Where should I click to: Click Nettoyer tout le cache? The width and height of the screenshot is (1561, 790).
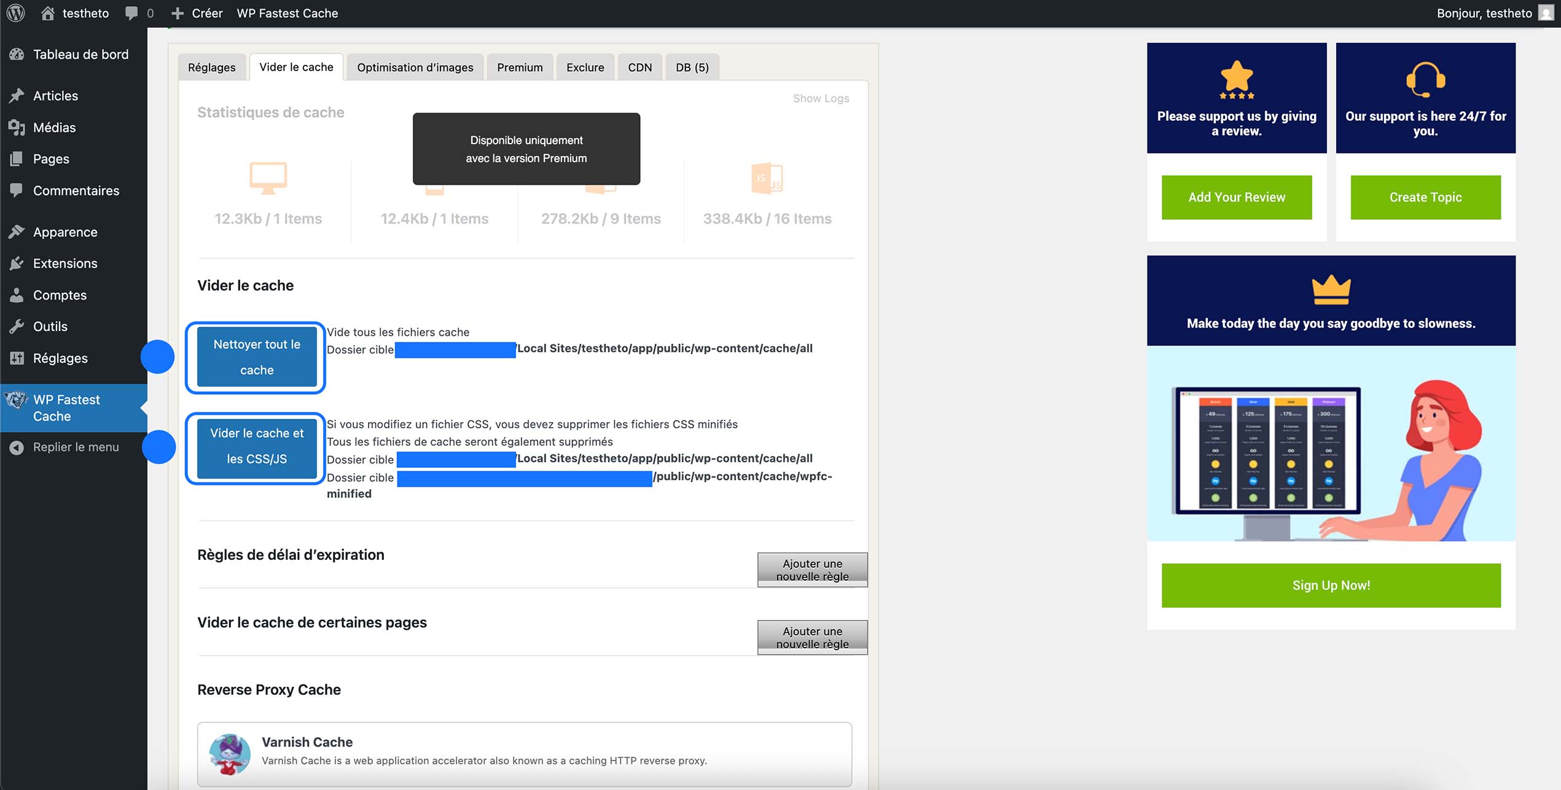256,357
